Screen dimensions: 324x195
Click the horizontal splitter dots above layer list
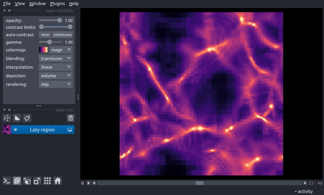tap(39, 106)
